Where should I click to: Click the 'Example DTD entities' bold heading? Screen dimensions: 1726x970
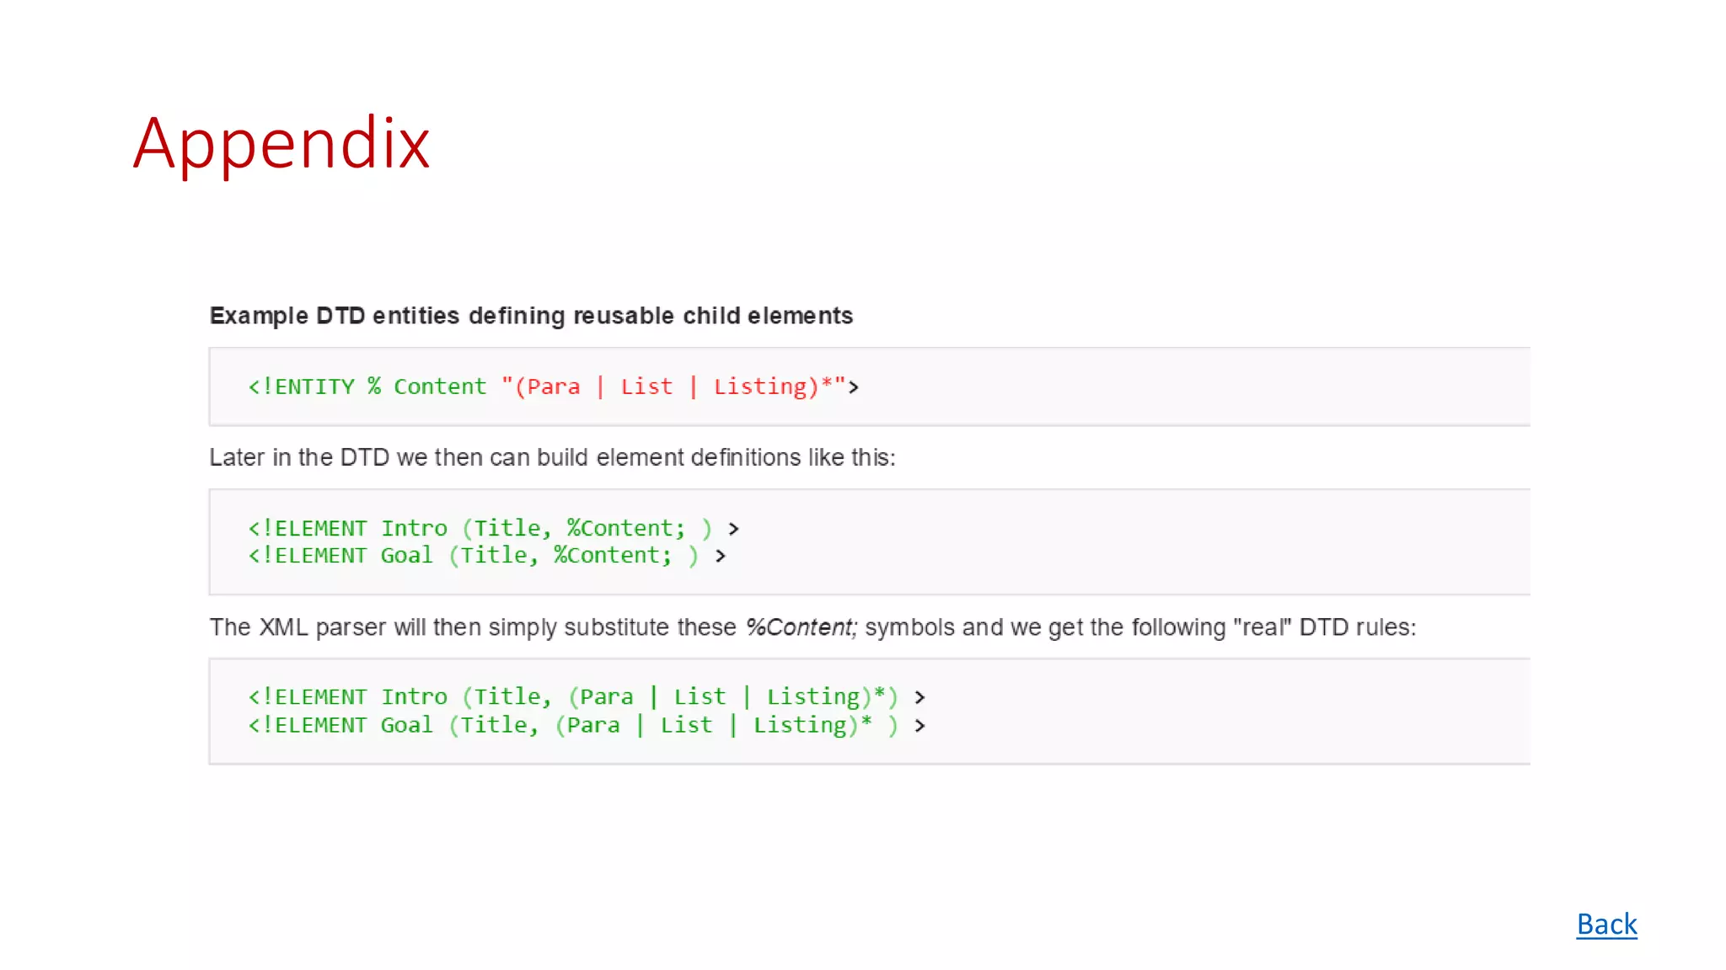click(x=531, y=316)
